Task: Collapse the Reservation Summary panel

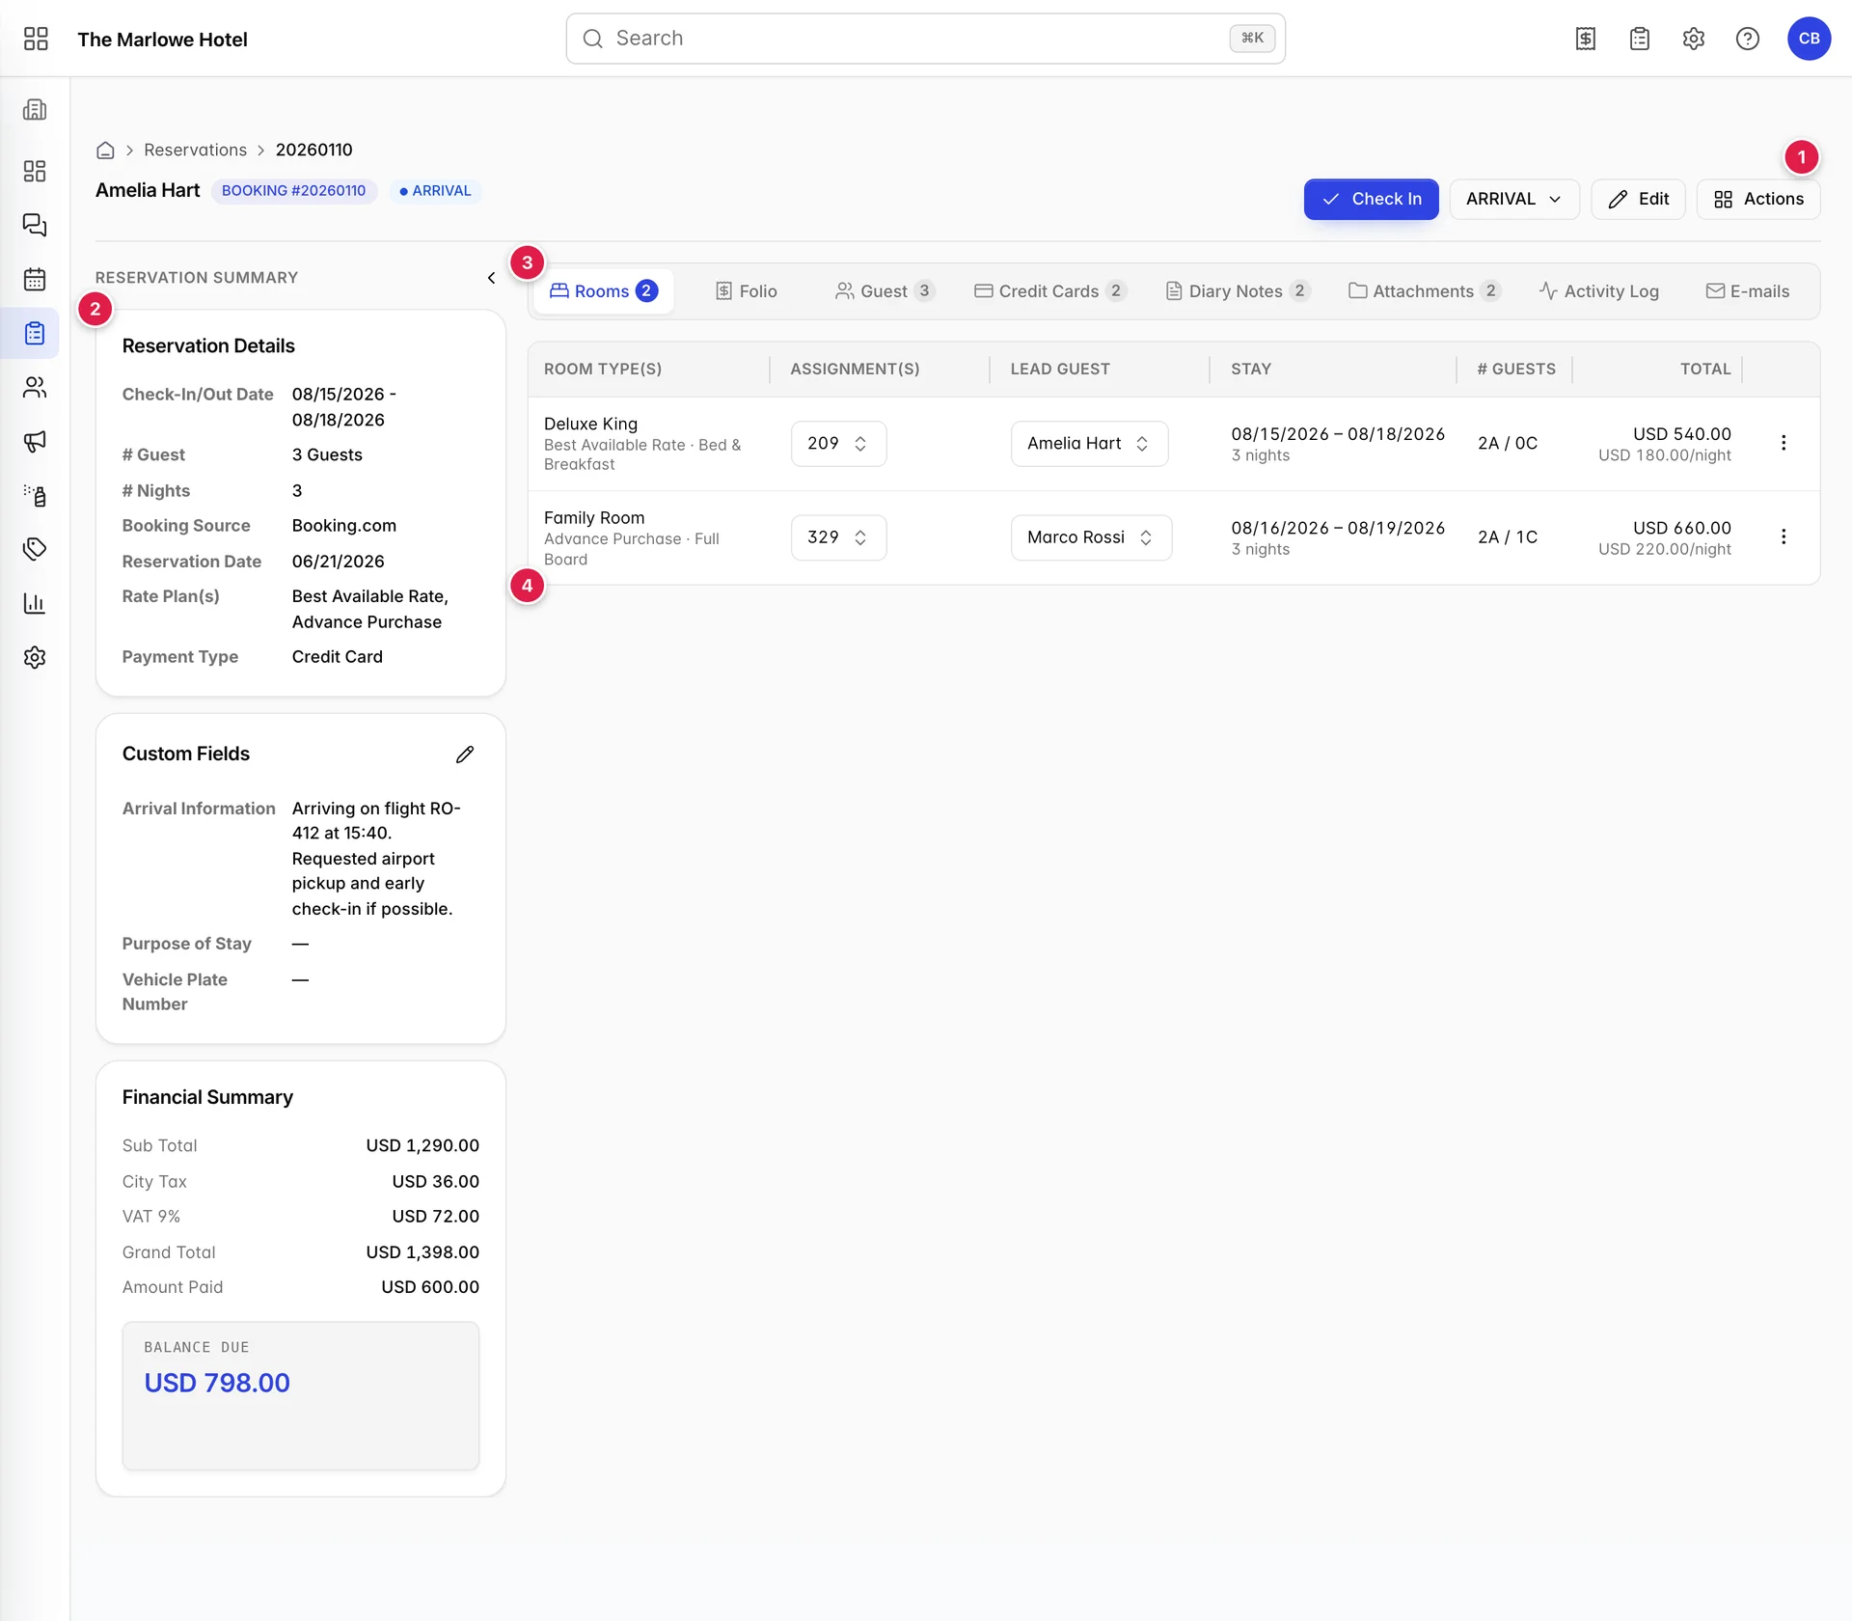Action: [x=491, y=278]
